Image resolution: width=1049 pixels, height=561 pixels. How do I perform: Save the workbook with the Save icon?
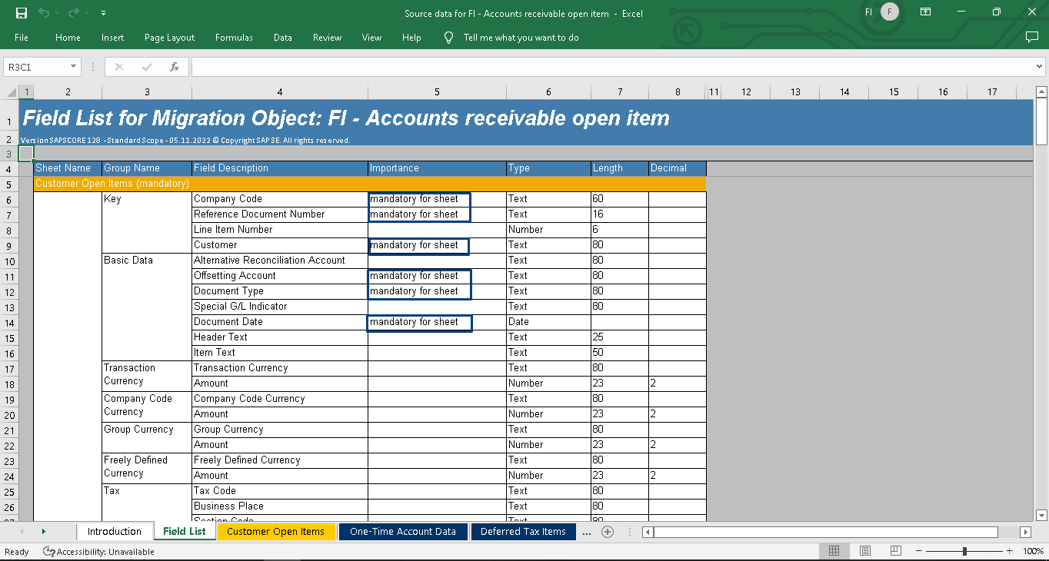tap(22, 13)
